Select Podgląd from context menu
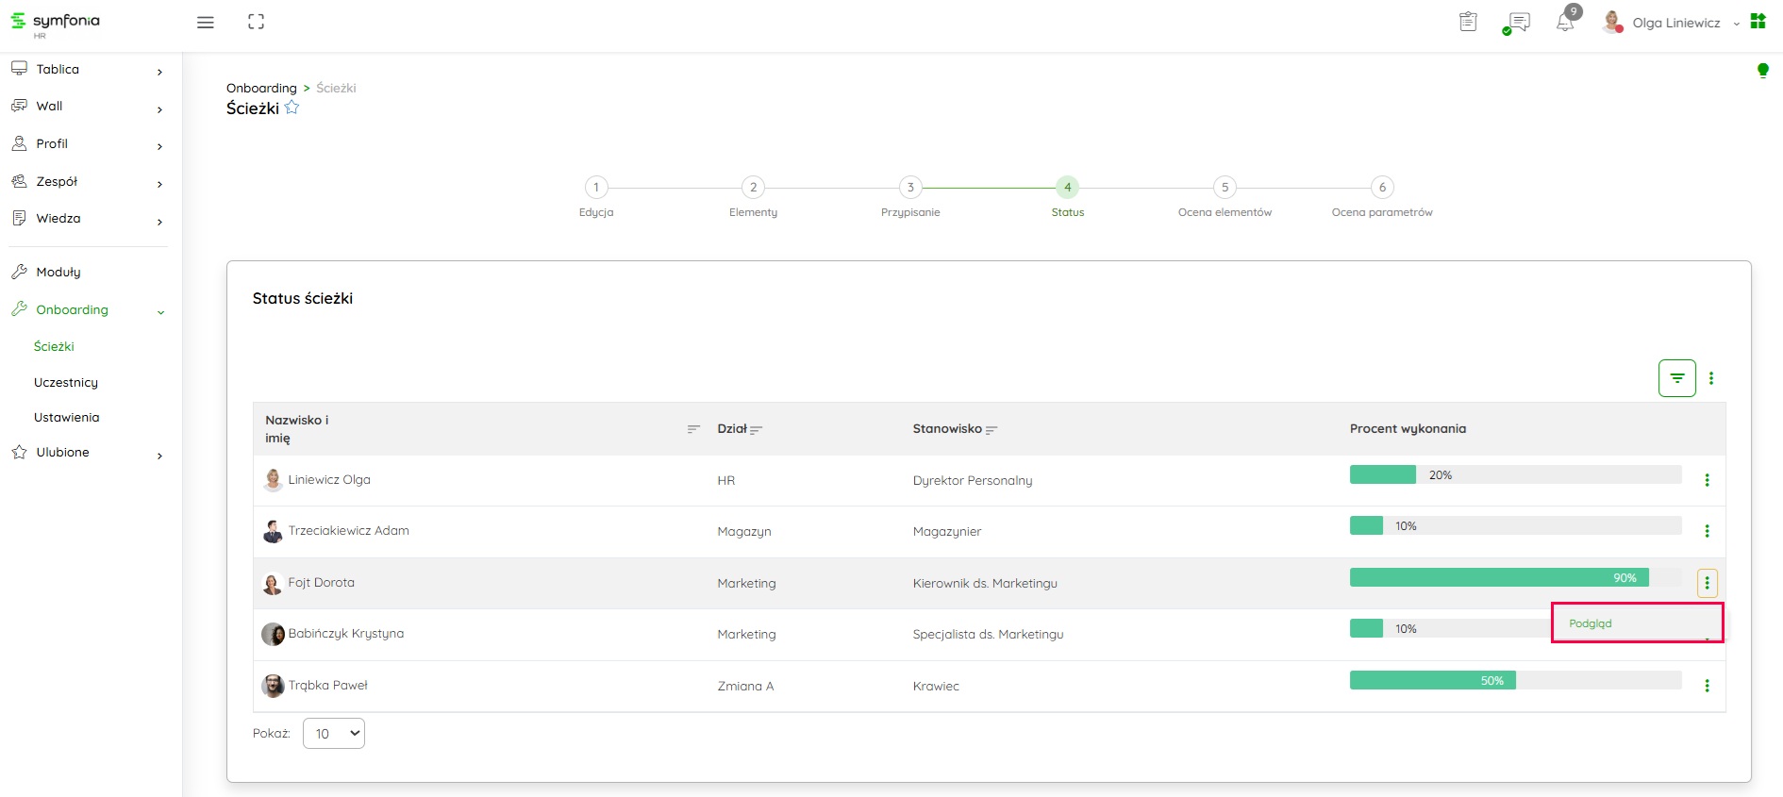This screenshot has height=797, width=1783. point(1591,623)
